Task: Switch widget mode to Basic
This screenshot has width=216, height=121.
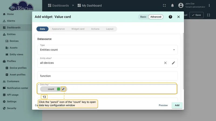Action: coord(143,17)
